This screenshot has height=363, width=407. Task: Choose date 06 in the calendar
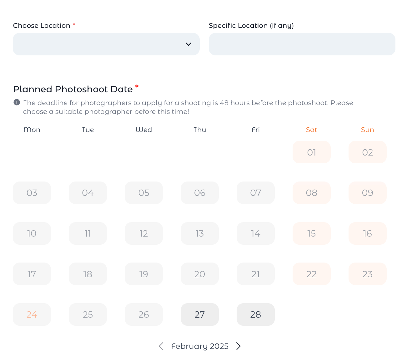tap(200, 193)
